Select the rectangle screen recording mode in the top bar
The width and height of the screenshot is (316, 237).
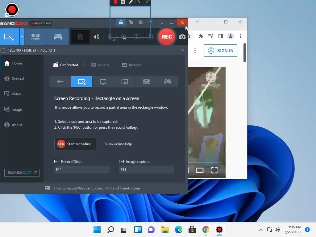(x=9, y=37)
